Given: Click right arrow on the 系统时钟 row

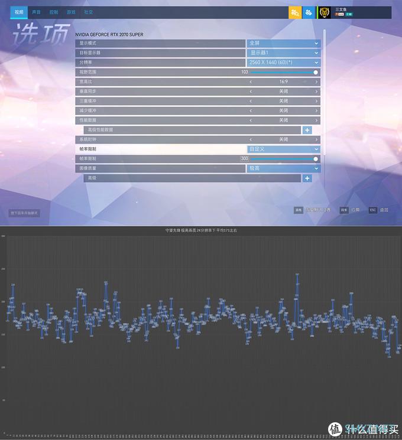Looking at the screenshot, I should coord(316,139).
